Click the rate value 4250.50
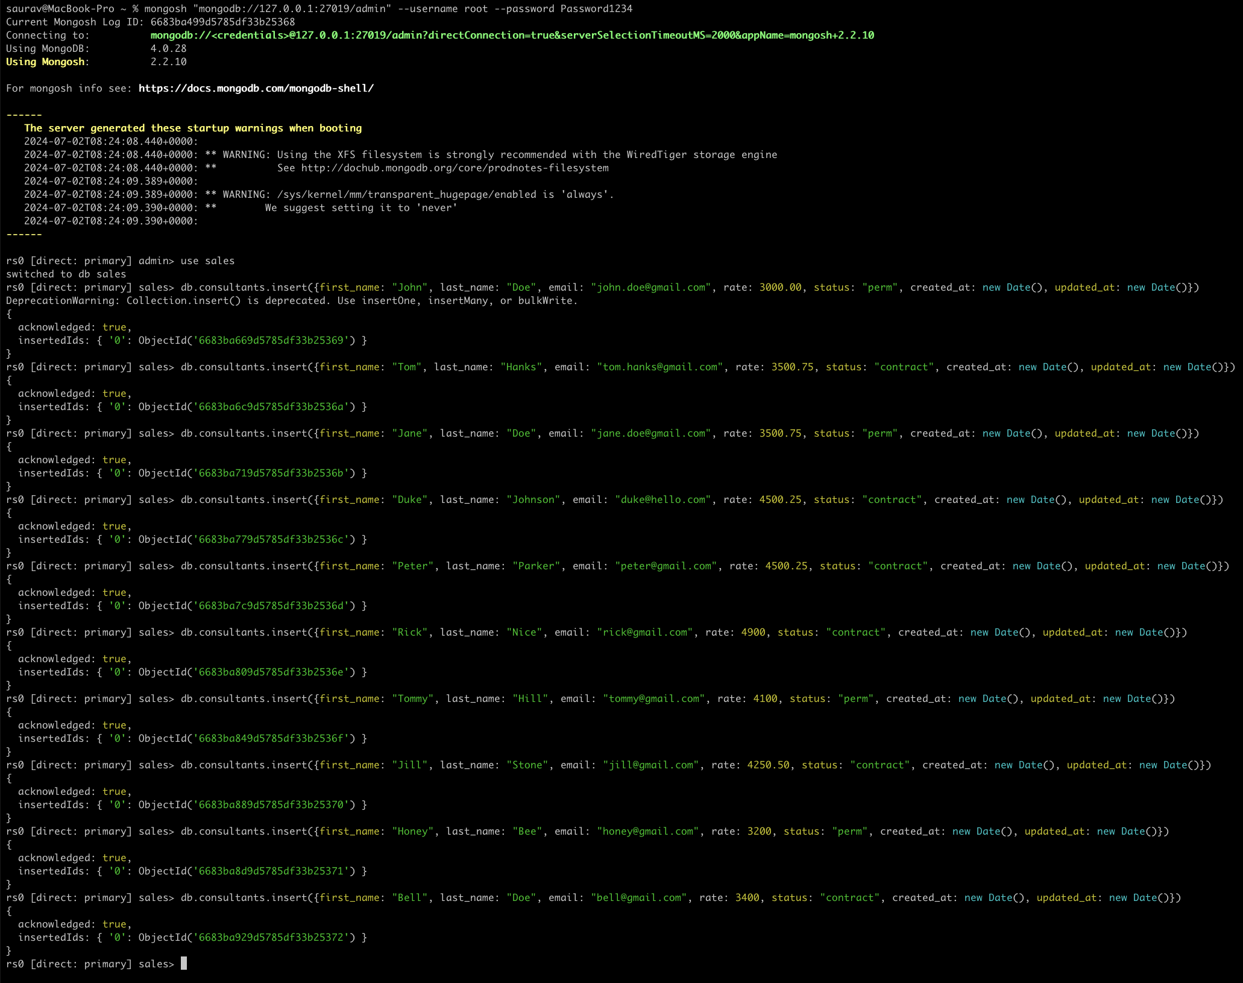Screen dimensions: 1243x983 (x=768, y=765)
